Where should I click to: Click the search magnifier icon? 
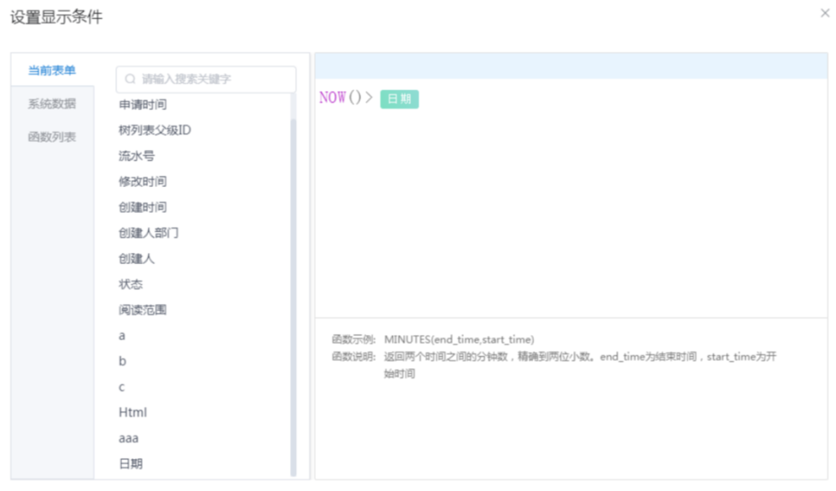pyautogui.click(x=130, y=79)
